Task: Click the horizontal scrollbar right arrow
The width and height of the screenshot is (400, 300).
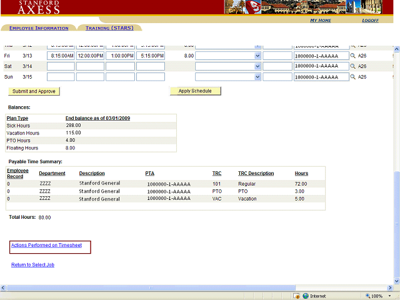Action: click(x=389, y=286)
